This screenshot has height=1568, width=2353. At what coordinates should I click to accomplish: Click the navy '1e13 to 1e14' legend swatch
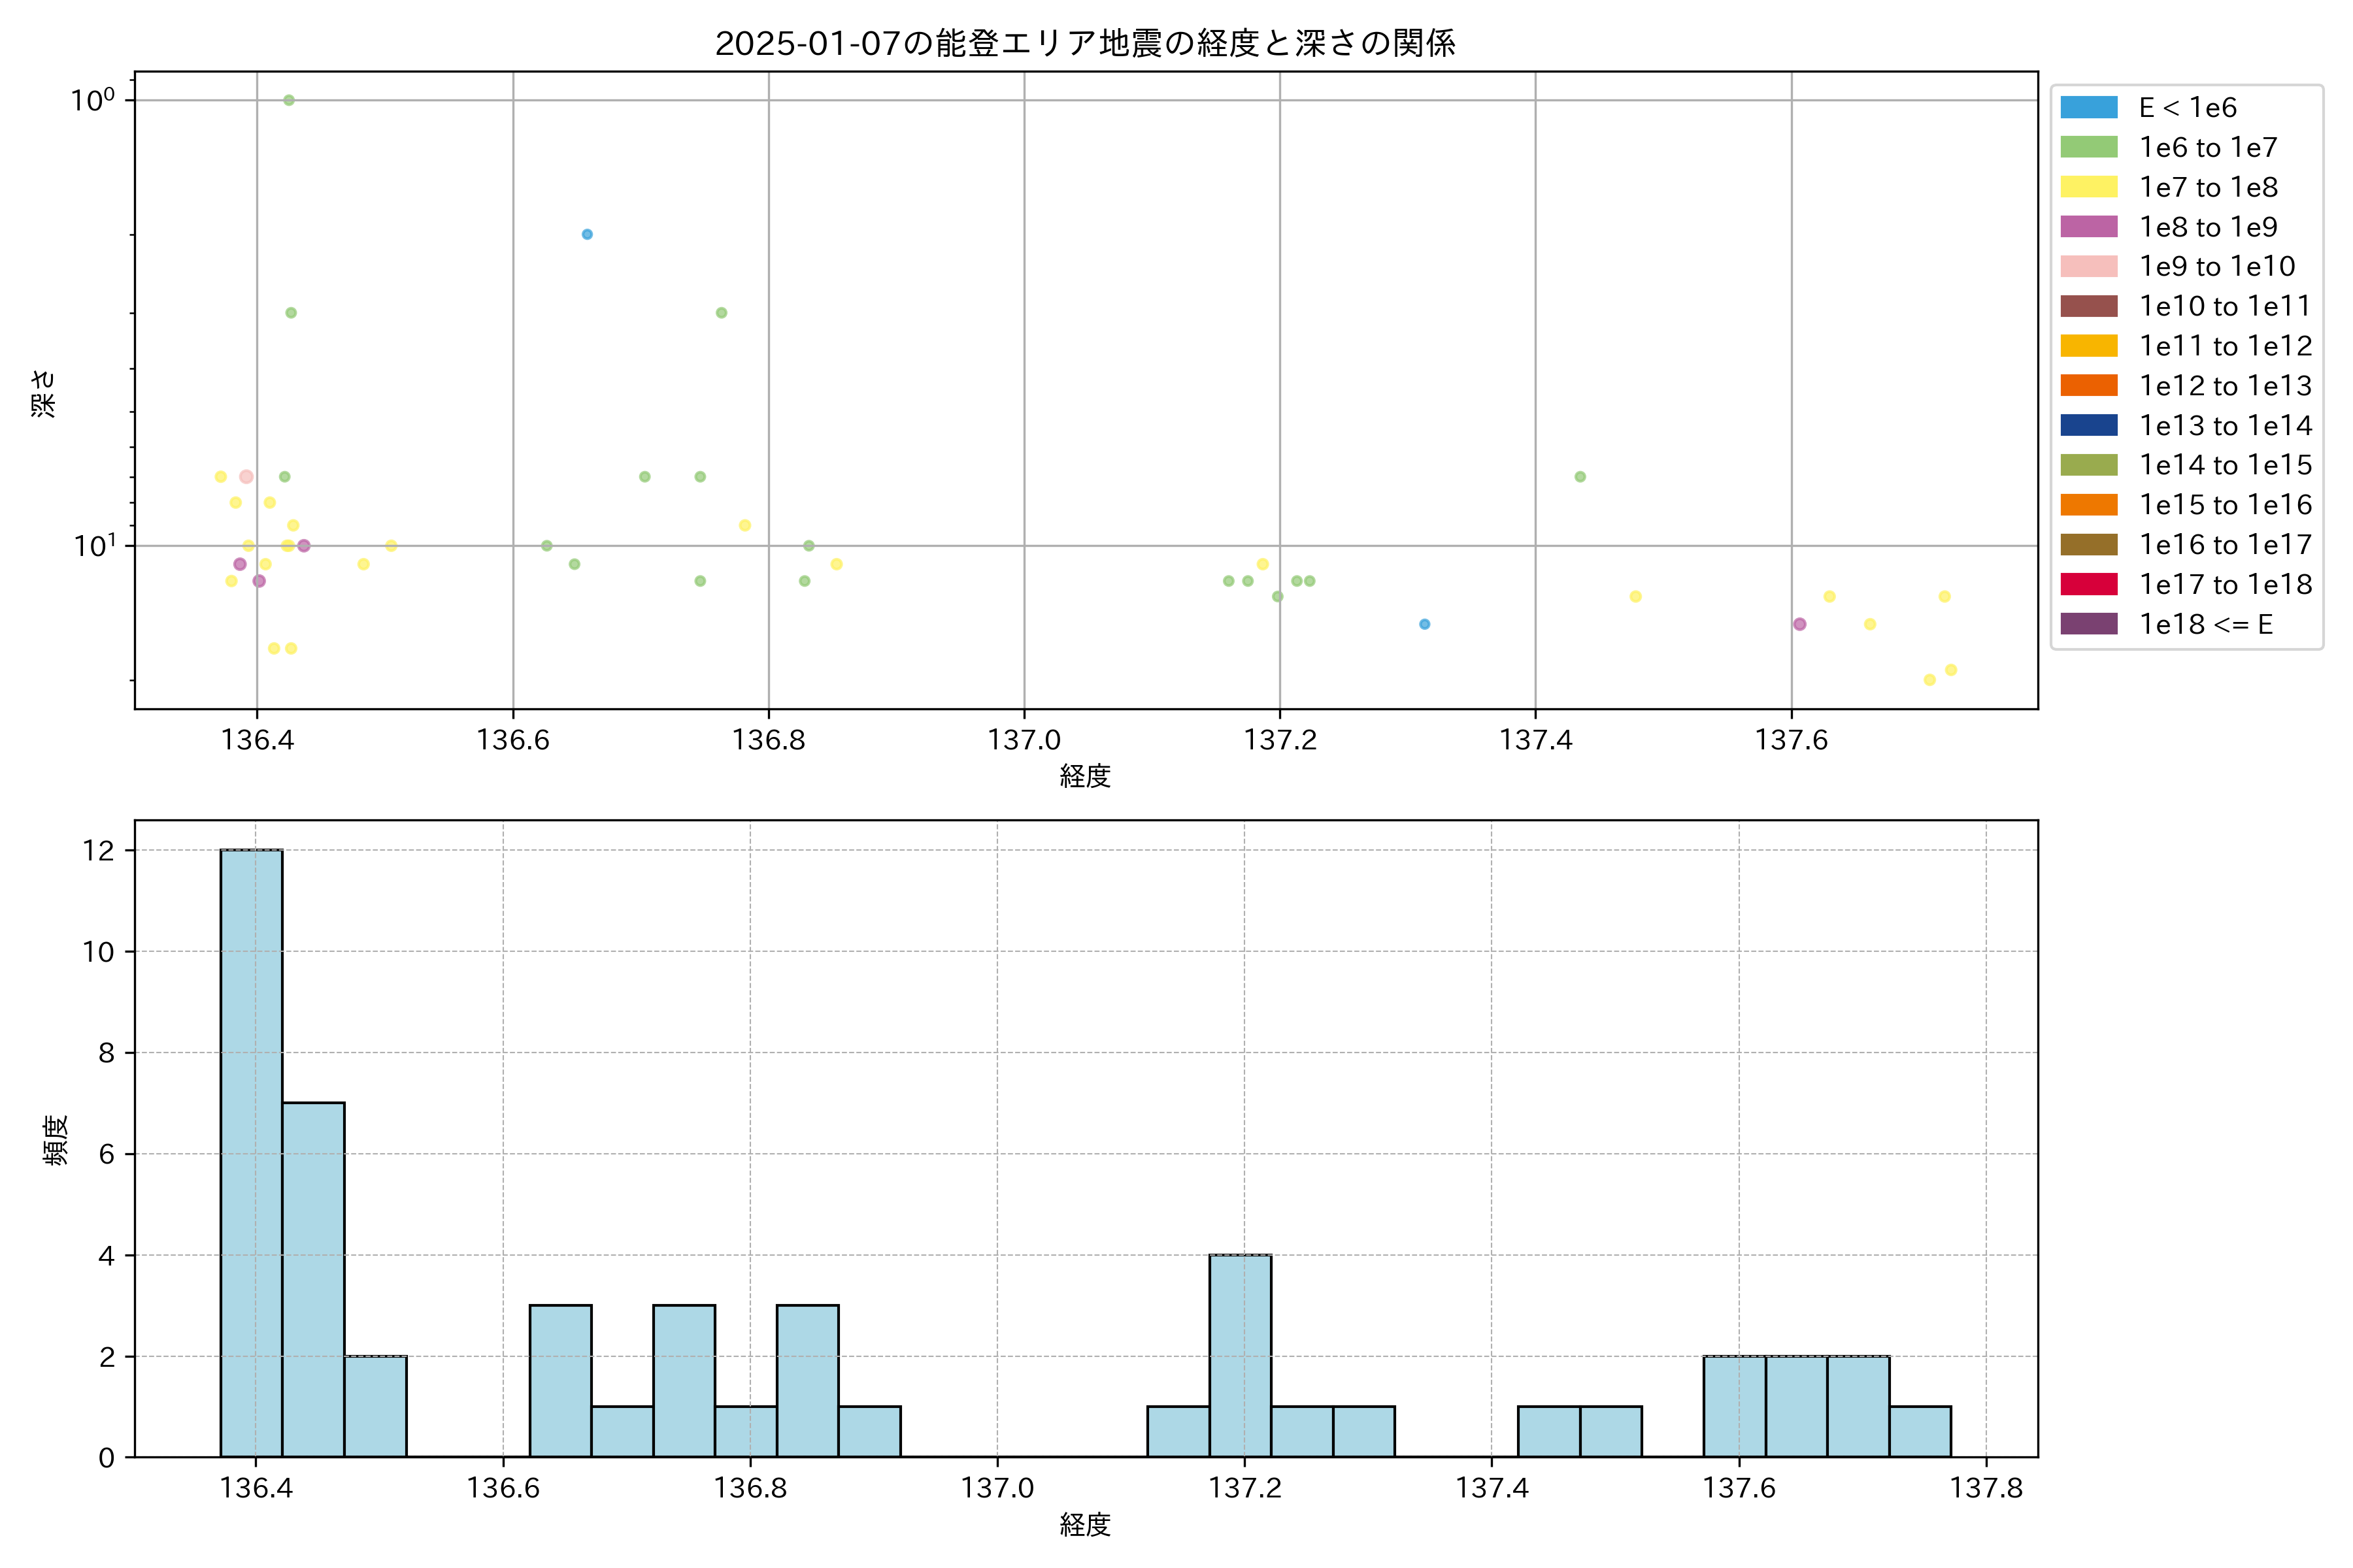pos(2088,425)
